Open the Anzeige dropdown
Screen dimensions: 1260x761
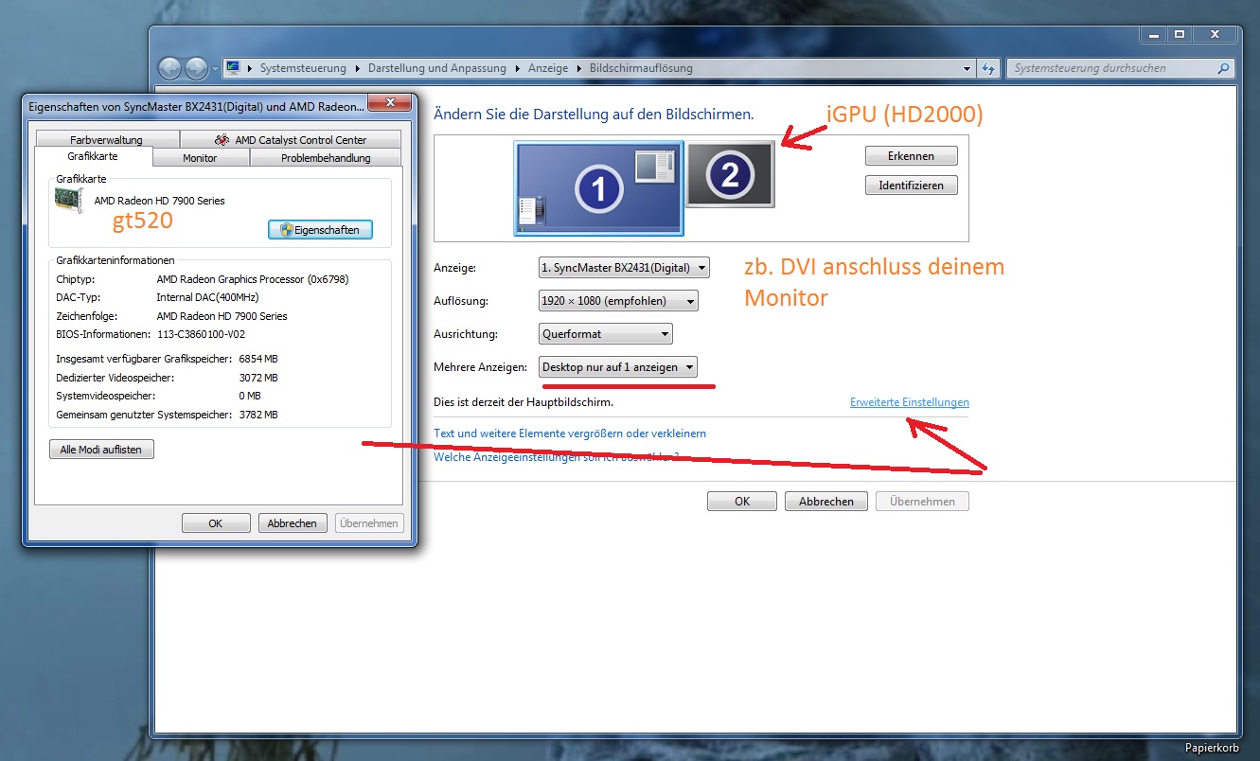point(623,268)
